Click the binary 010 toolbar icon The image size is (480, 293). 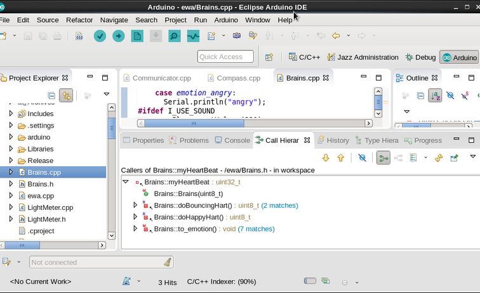[x=79, y=36]
